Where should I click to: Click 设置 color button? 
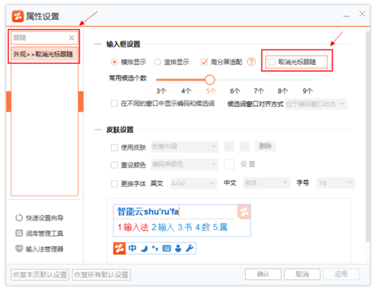coord(247,165)
